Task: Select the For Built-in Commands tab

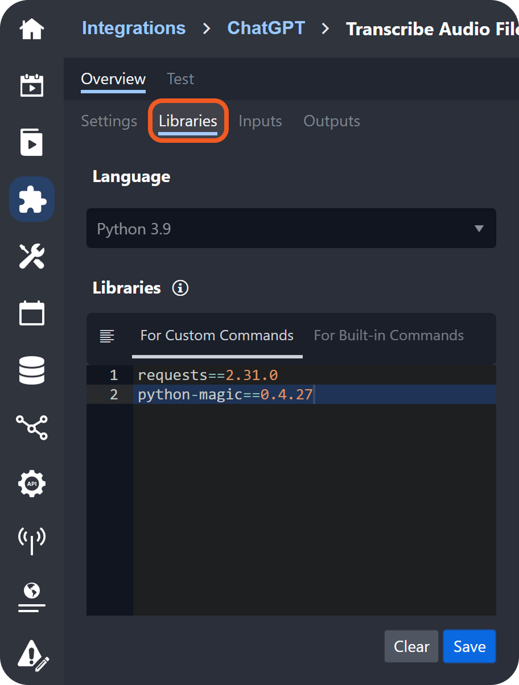Action: pos(389,336)
